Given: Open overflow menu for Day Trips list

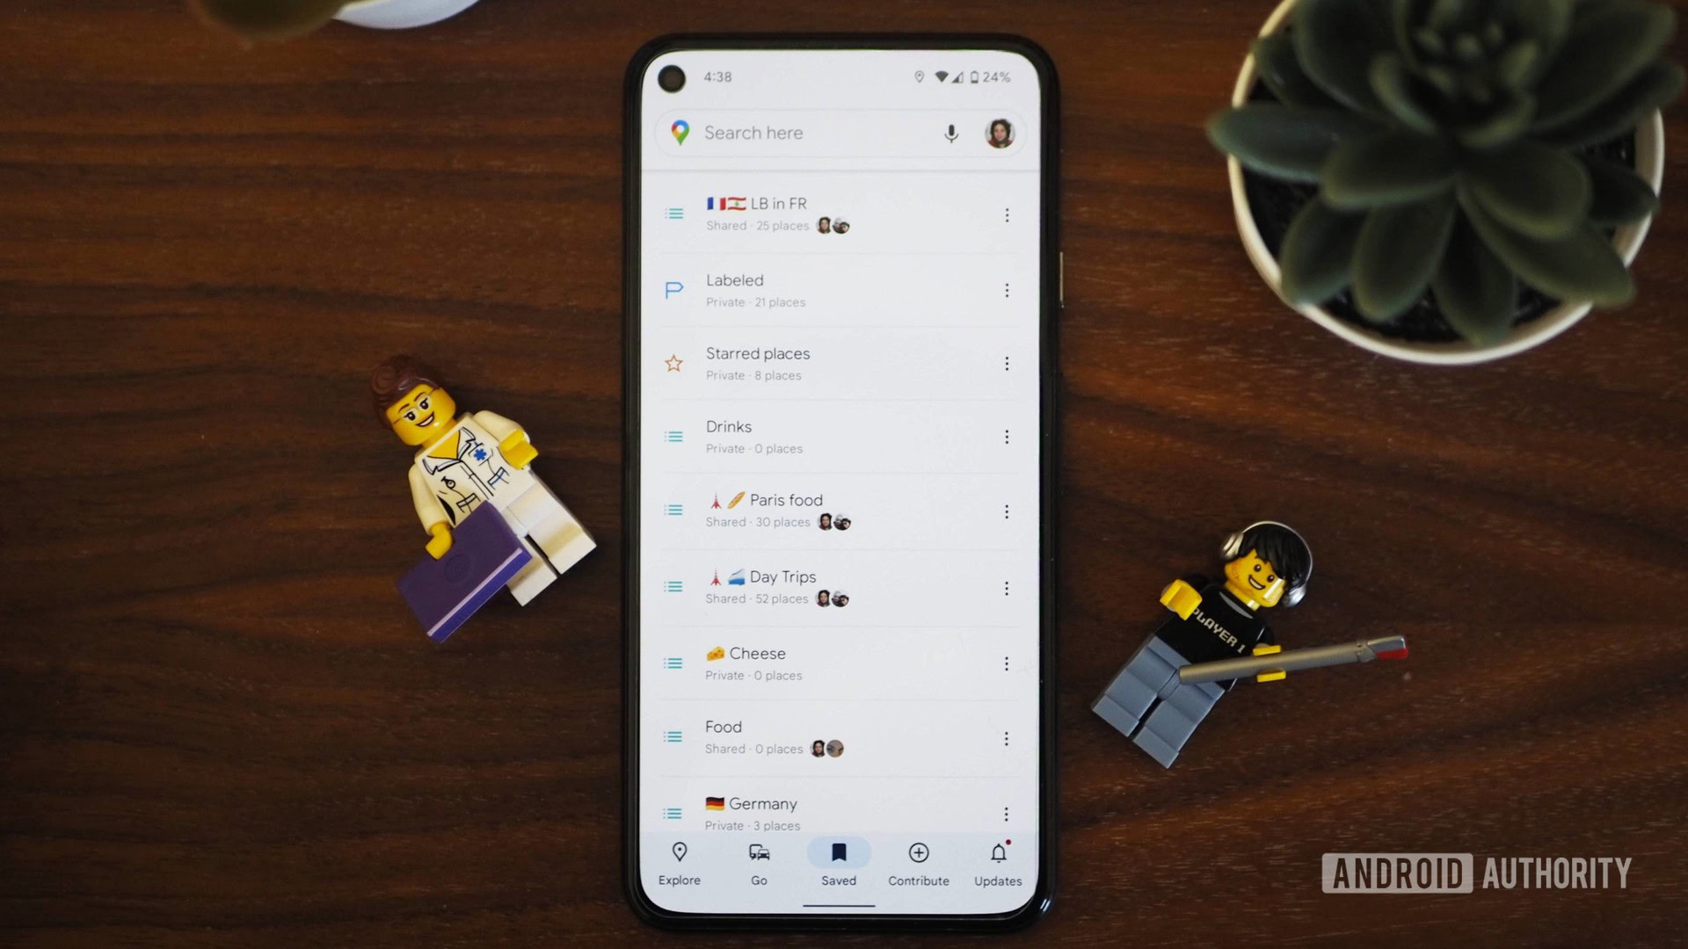Looking at the screenshot, I should (x=1004, y=586).
